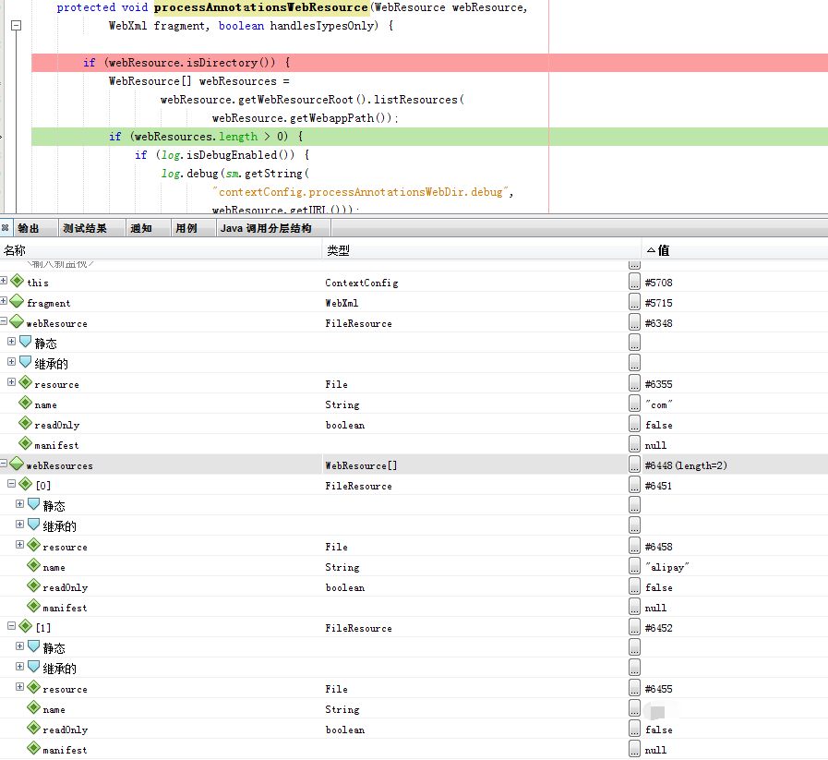Click field icon of readOnly under webResource
Screen dimensions: 828x760
(25, 423)
